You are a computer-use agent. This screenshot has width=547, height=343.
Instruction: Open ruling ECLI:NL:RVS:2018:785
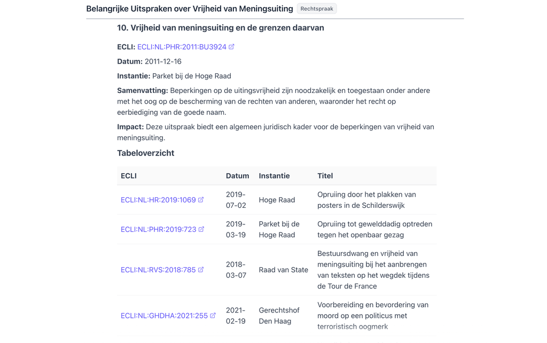pyautogui.click(x=158, y=270)
